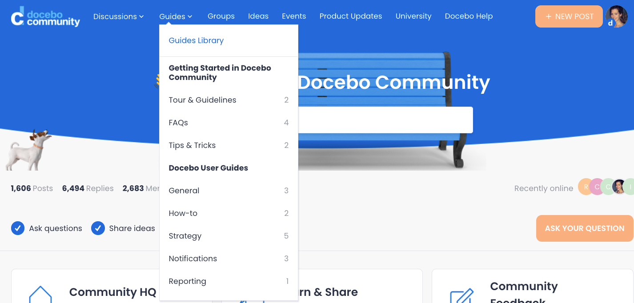
Task: Select FAQs in the Guides menu
Action: click(x=229, y=123)
